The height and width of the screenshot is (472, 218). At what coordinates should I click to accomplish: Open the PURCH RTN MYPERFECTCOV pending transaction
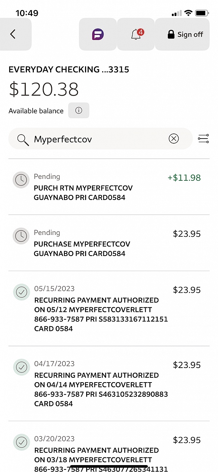(83, 193)
